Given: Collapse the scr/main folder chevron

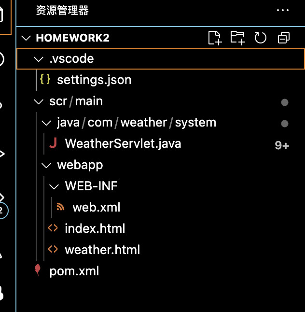Looking at the screenshot, I should 38,101.
